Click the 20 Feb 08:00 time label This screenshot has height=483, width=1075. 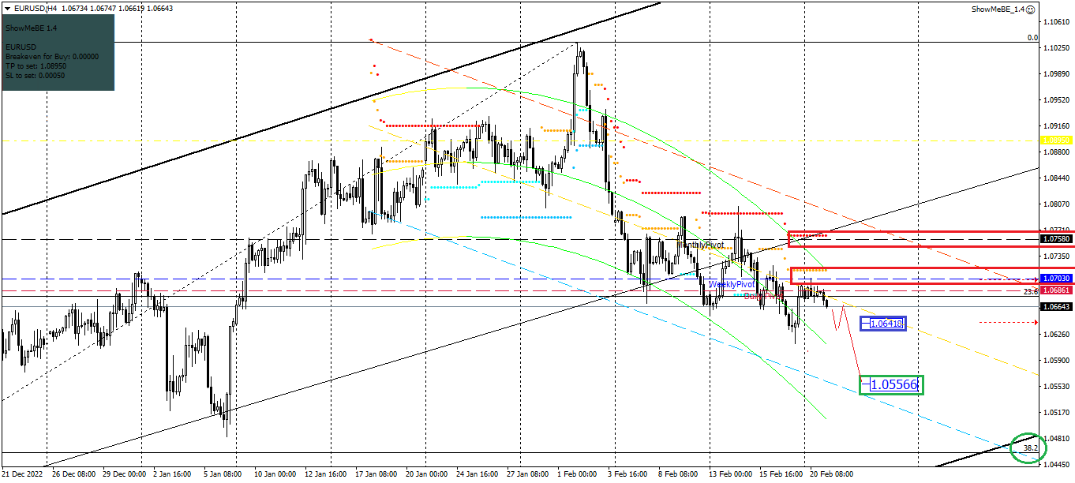tap(831, 474)
